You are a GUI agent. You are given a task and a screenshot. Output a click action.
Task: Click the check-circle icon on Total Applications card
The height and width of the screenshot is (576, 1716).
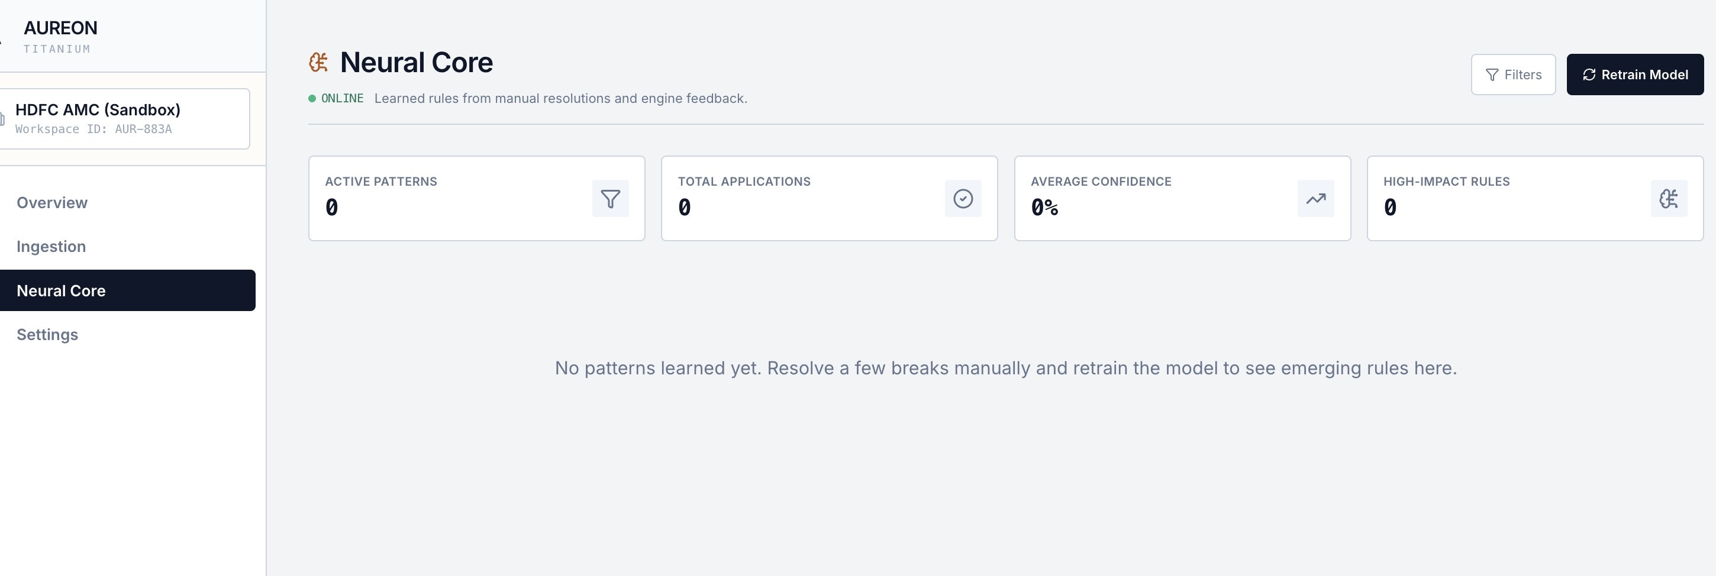[962, 198]
